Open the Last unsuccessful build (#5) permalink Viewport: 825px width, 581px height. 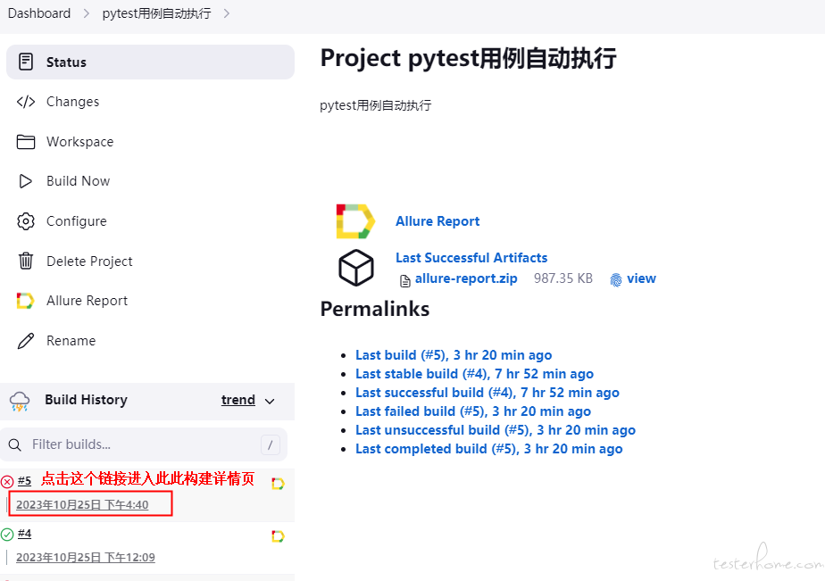pyautogui.click(x=496, y=430)
